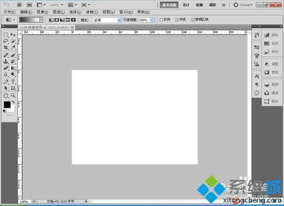Show more workspaces with double chevron
Image resolution: width=284 pixels, height=206 pixels.
click(223, 5)
